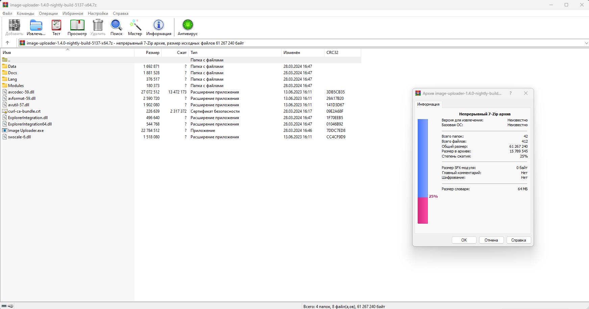Image resolution: width=589 pixels, height=309 pixels.
Task: Click the Добавить toolbar icon
Action: [14, 25]
